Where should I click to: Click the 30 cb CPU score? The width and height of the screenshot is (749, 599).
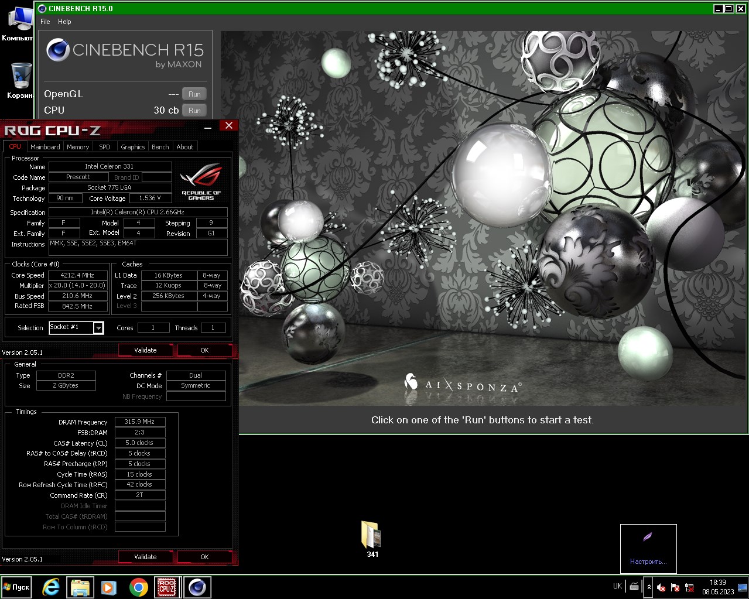click(166, 111)
